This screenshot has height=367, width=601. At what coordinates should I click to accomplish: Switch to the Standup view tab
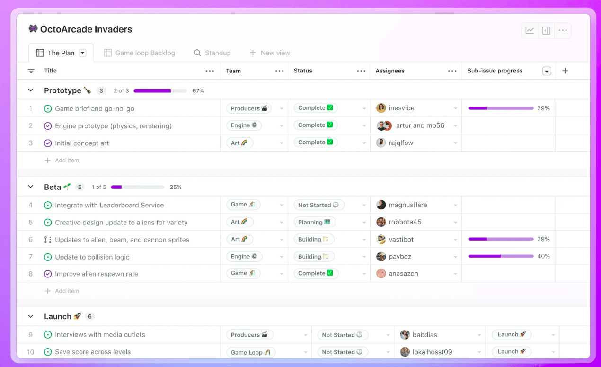coord(212,53)
